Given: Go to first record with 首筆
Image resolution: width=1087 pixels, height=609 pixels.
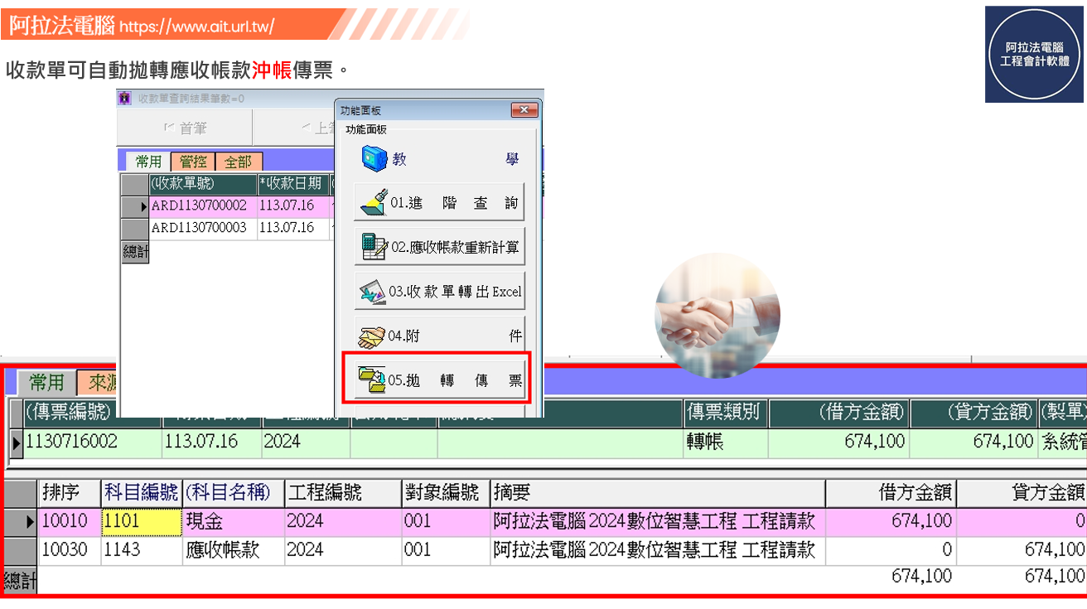Looking at the screenshot, I should (x=184, y=128).
